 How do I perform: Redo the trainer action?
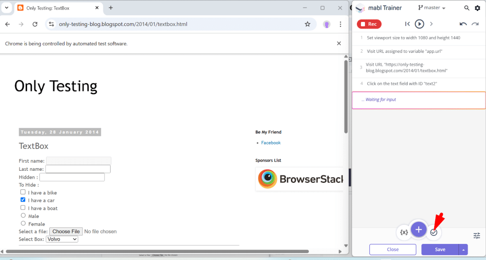[475, 24]
